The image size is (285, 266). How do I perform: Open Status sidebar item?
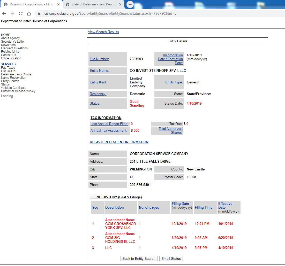(x=5, y=84)
